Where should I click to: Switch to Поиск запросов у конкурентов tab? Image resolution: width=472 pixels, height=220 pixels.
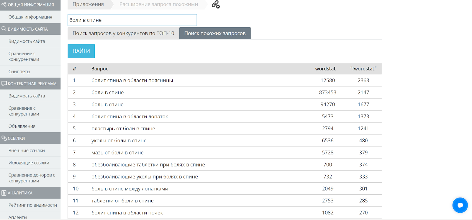(123, 33)
